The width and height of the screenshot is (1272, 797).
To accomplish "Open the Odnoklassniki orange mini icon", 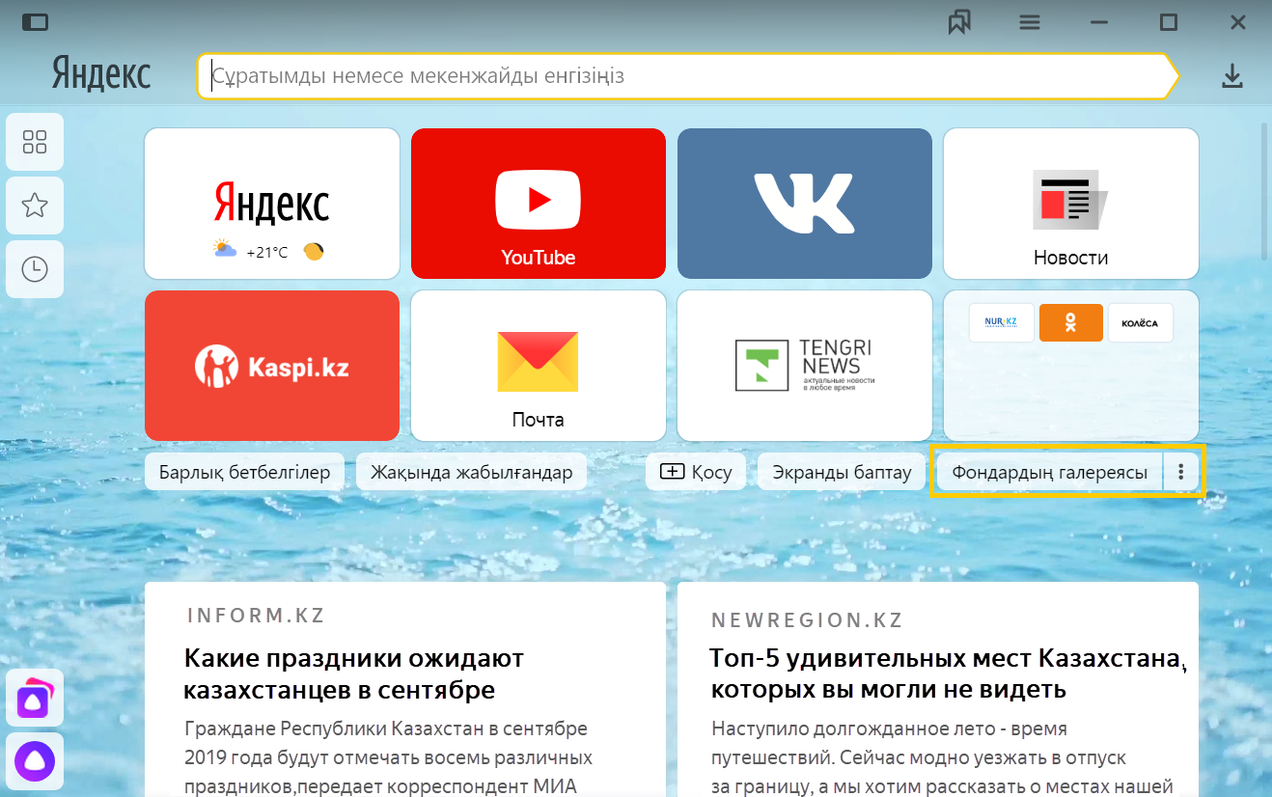I will (x=1071, y=322).
